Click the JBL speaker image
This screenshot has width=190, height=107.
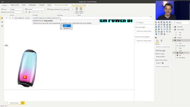27,68
